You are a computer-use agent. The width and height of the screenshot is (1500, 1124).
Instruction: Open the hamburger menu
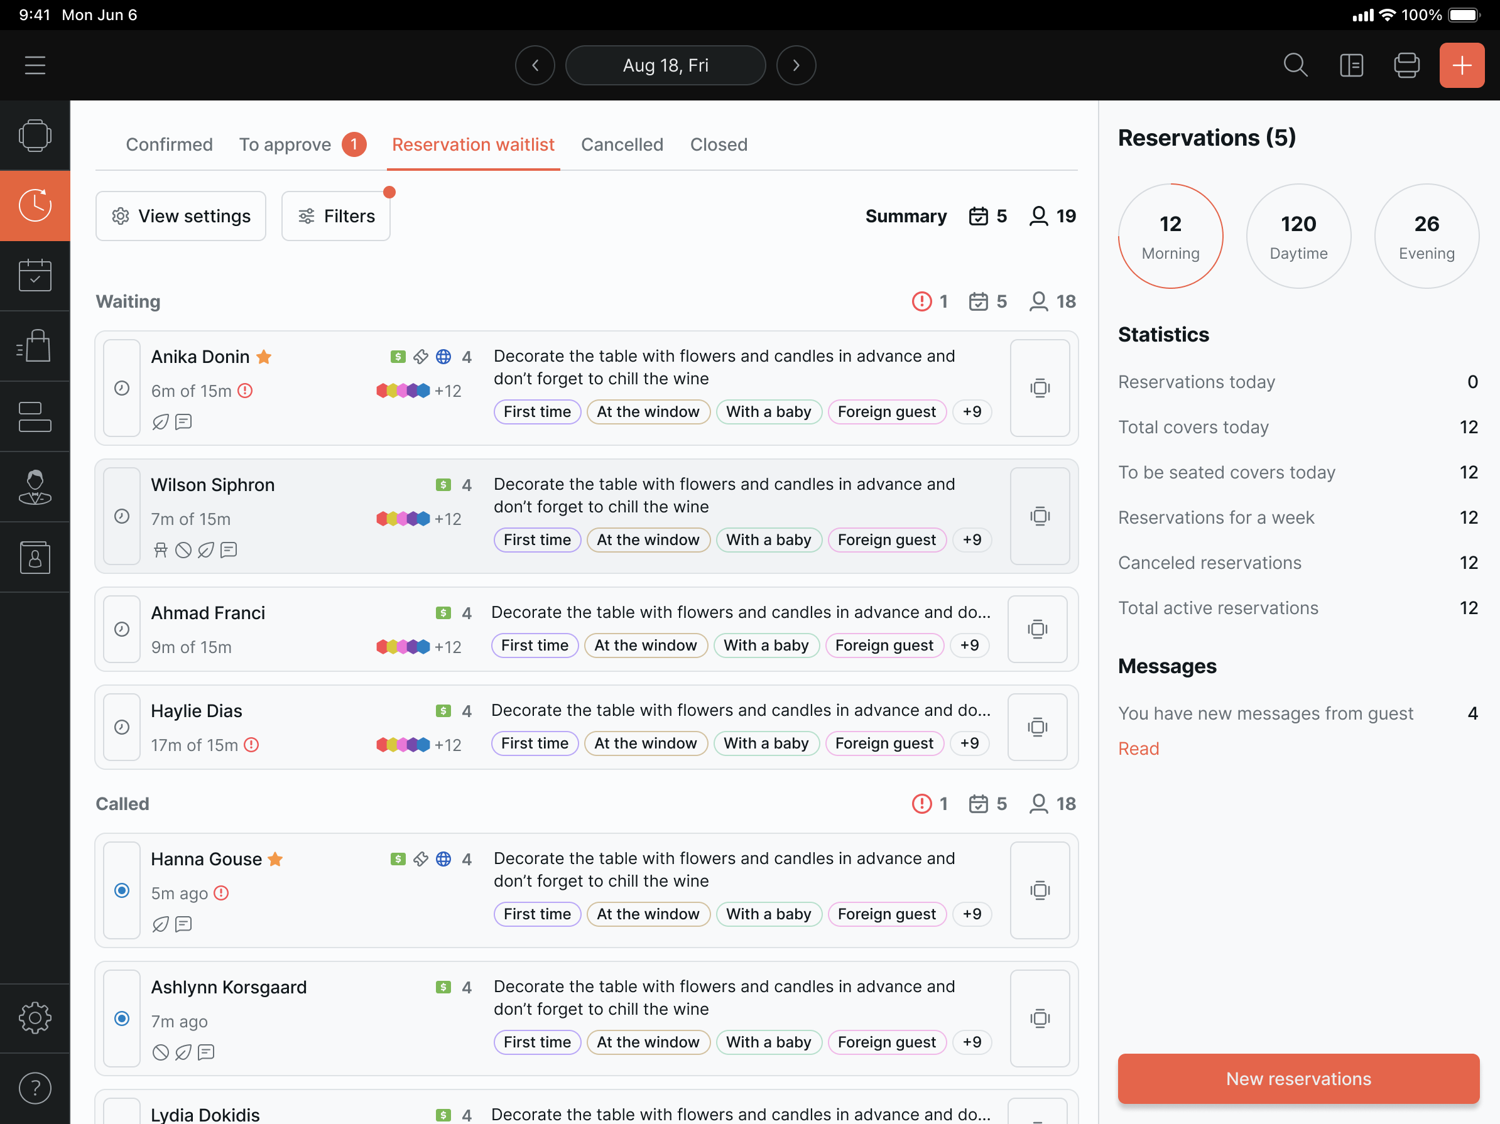[x=35, y=65]
